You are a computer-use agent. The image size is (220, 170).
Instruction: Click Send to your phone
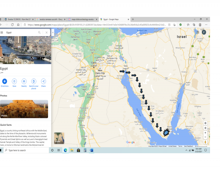pos(34,84)
